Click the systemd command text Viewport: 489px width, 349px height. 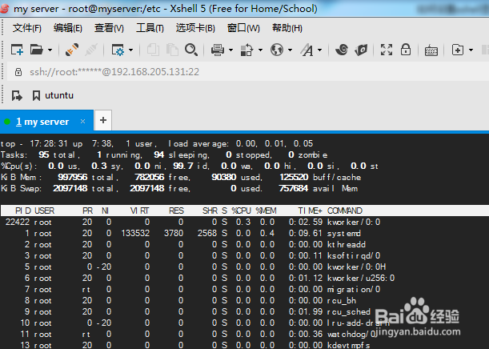coord(344,233)
